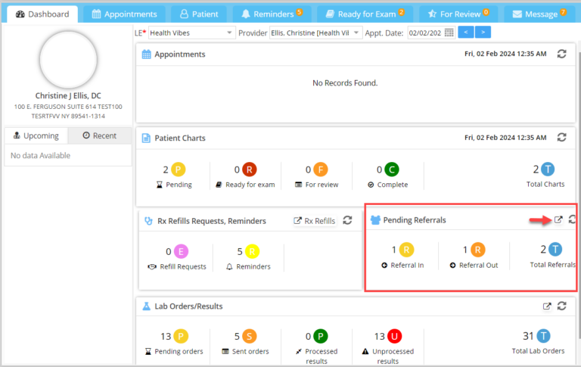Click the For review F badge
This screenshot has height=367, width=581.
[x=321, y=170]
